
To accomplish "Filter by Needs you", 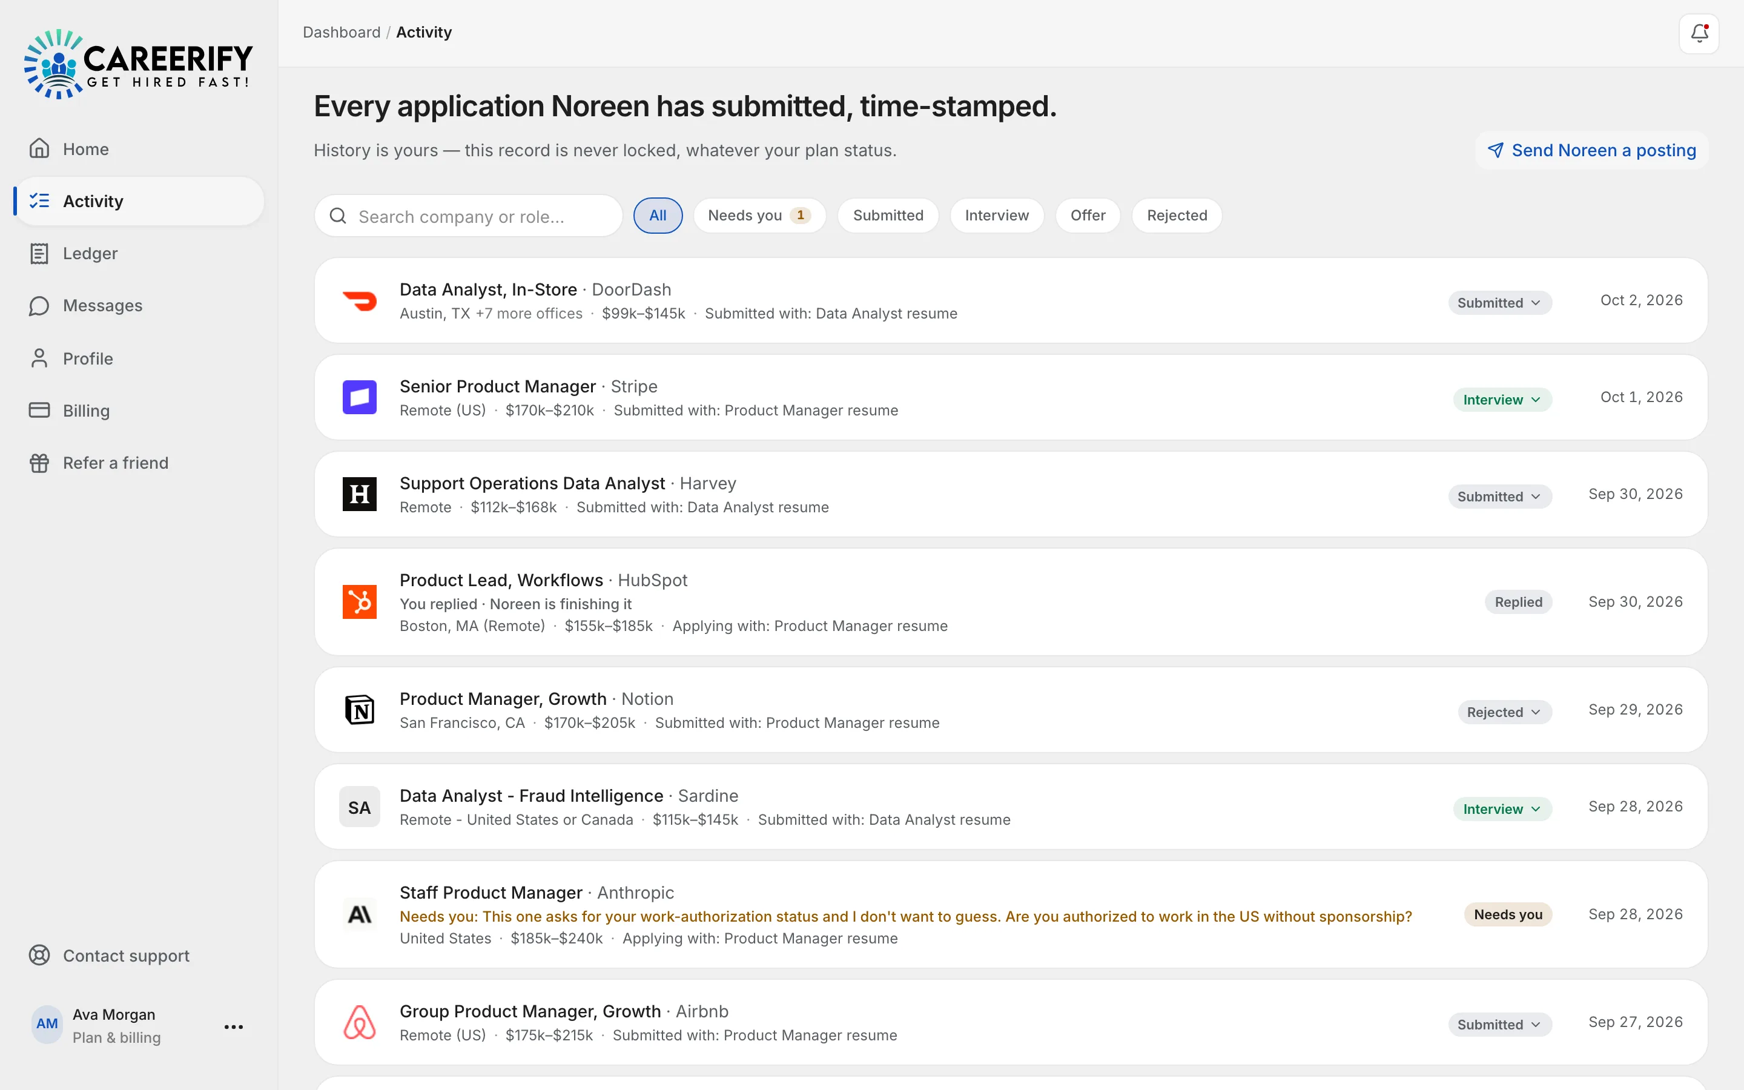I will tap(759, 216).
